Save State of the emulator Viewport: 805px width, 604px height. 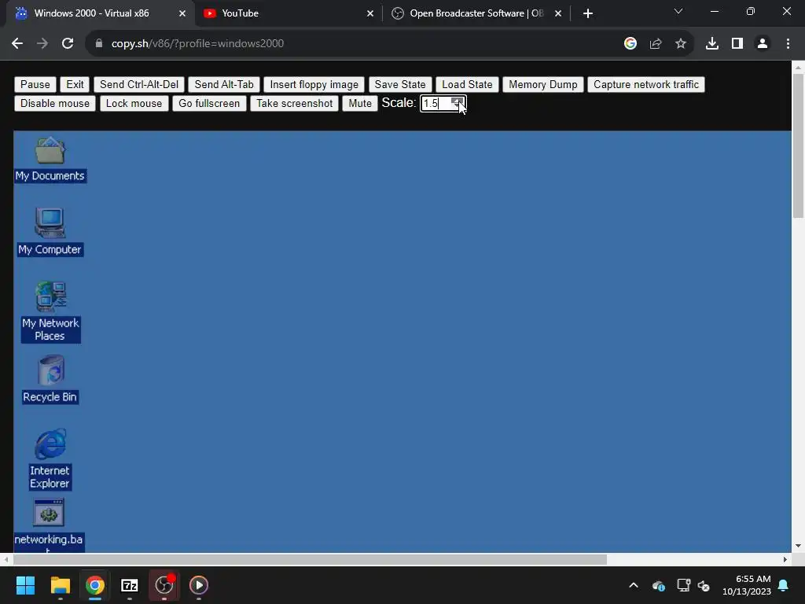point(400,84)
